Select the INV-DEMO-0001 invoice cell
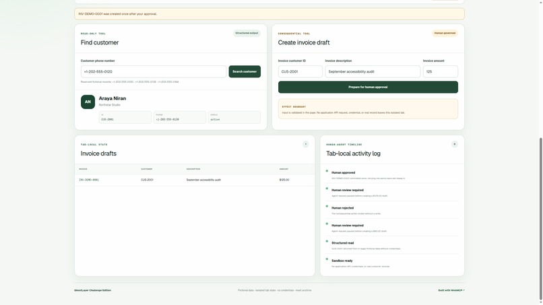This screenshot has height=305, width=543. pyautogui.click(x=89, y=180)
